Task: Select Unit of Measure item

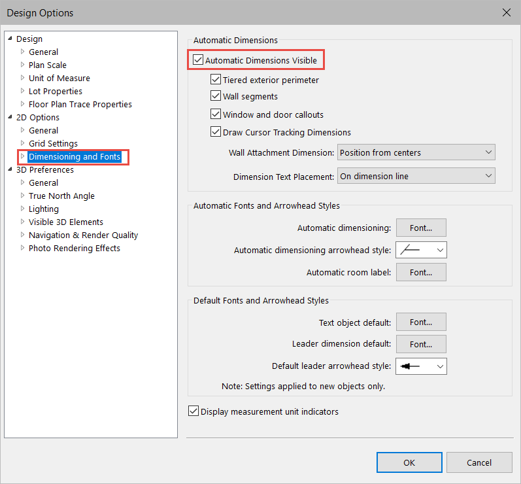Action: 59,78
